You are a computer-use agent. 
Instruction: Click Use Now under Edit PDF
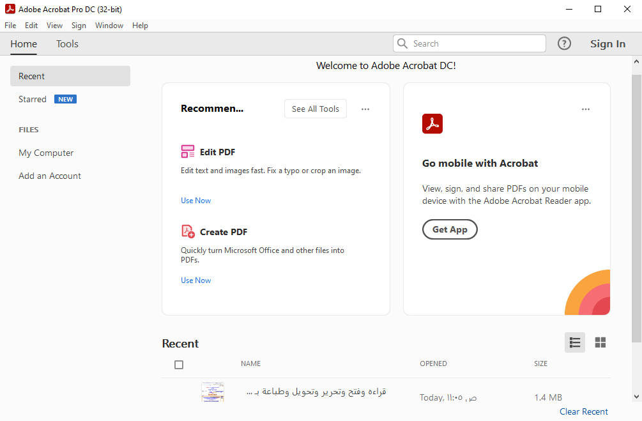tap(195, 200)
